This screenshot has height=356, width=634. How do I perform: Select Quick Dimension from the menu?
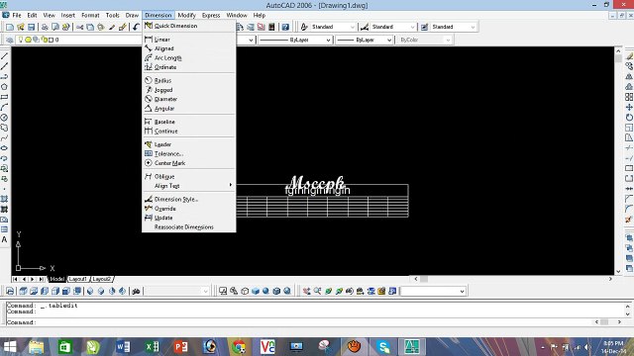189,26
